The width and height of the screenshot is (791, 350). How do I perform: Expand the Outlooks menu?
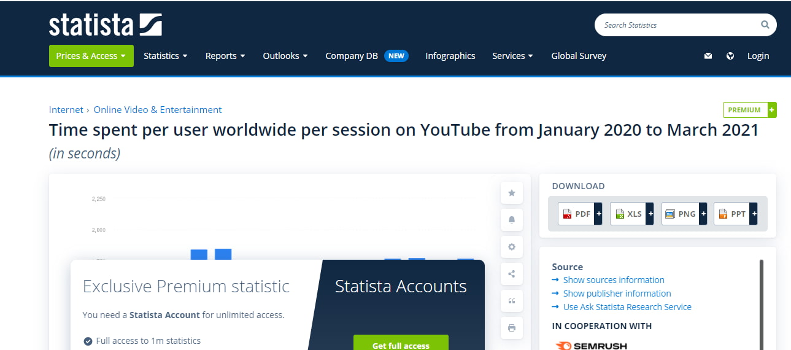click(285, 56)
